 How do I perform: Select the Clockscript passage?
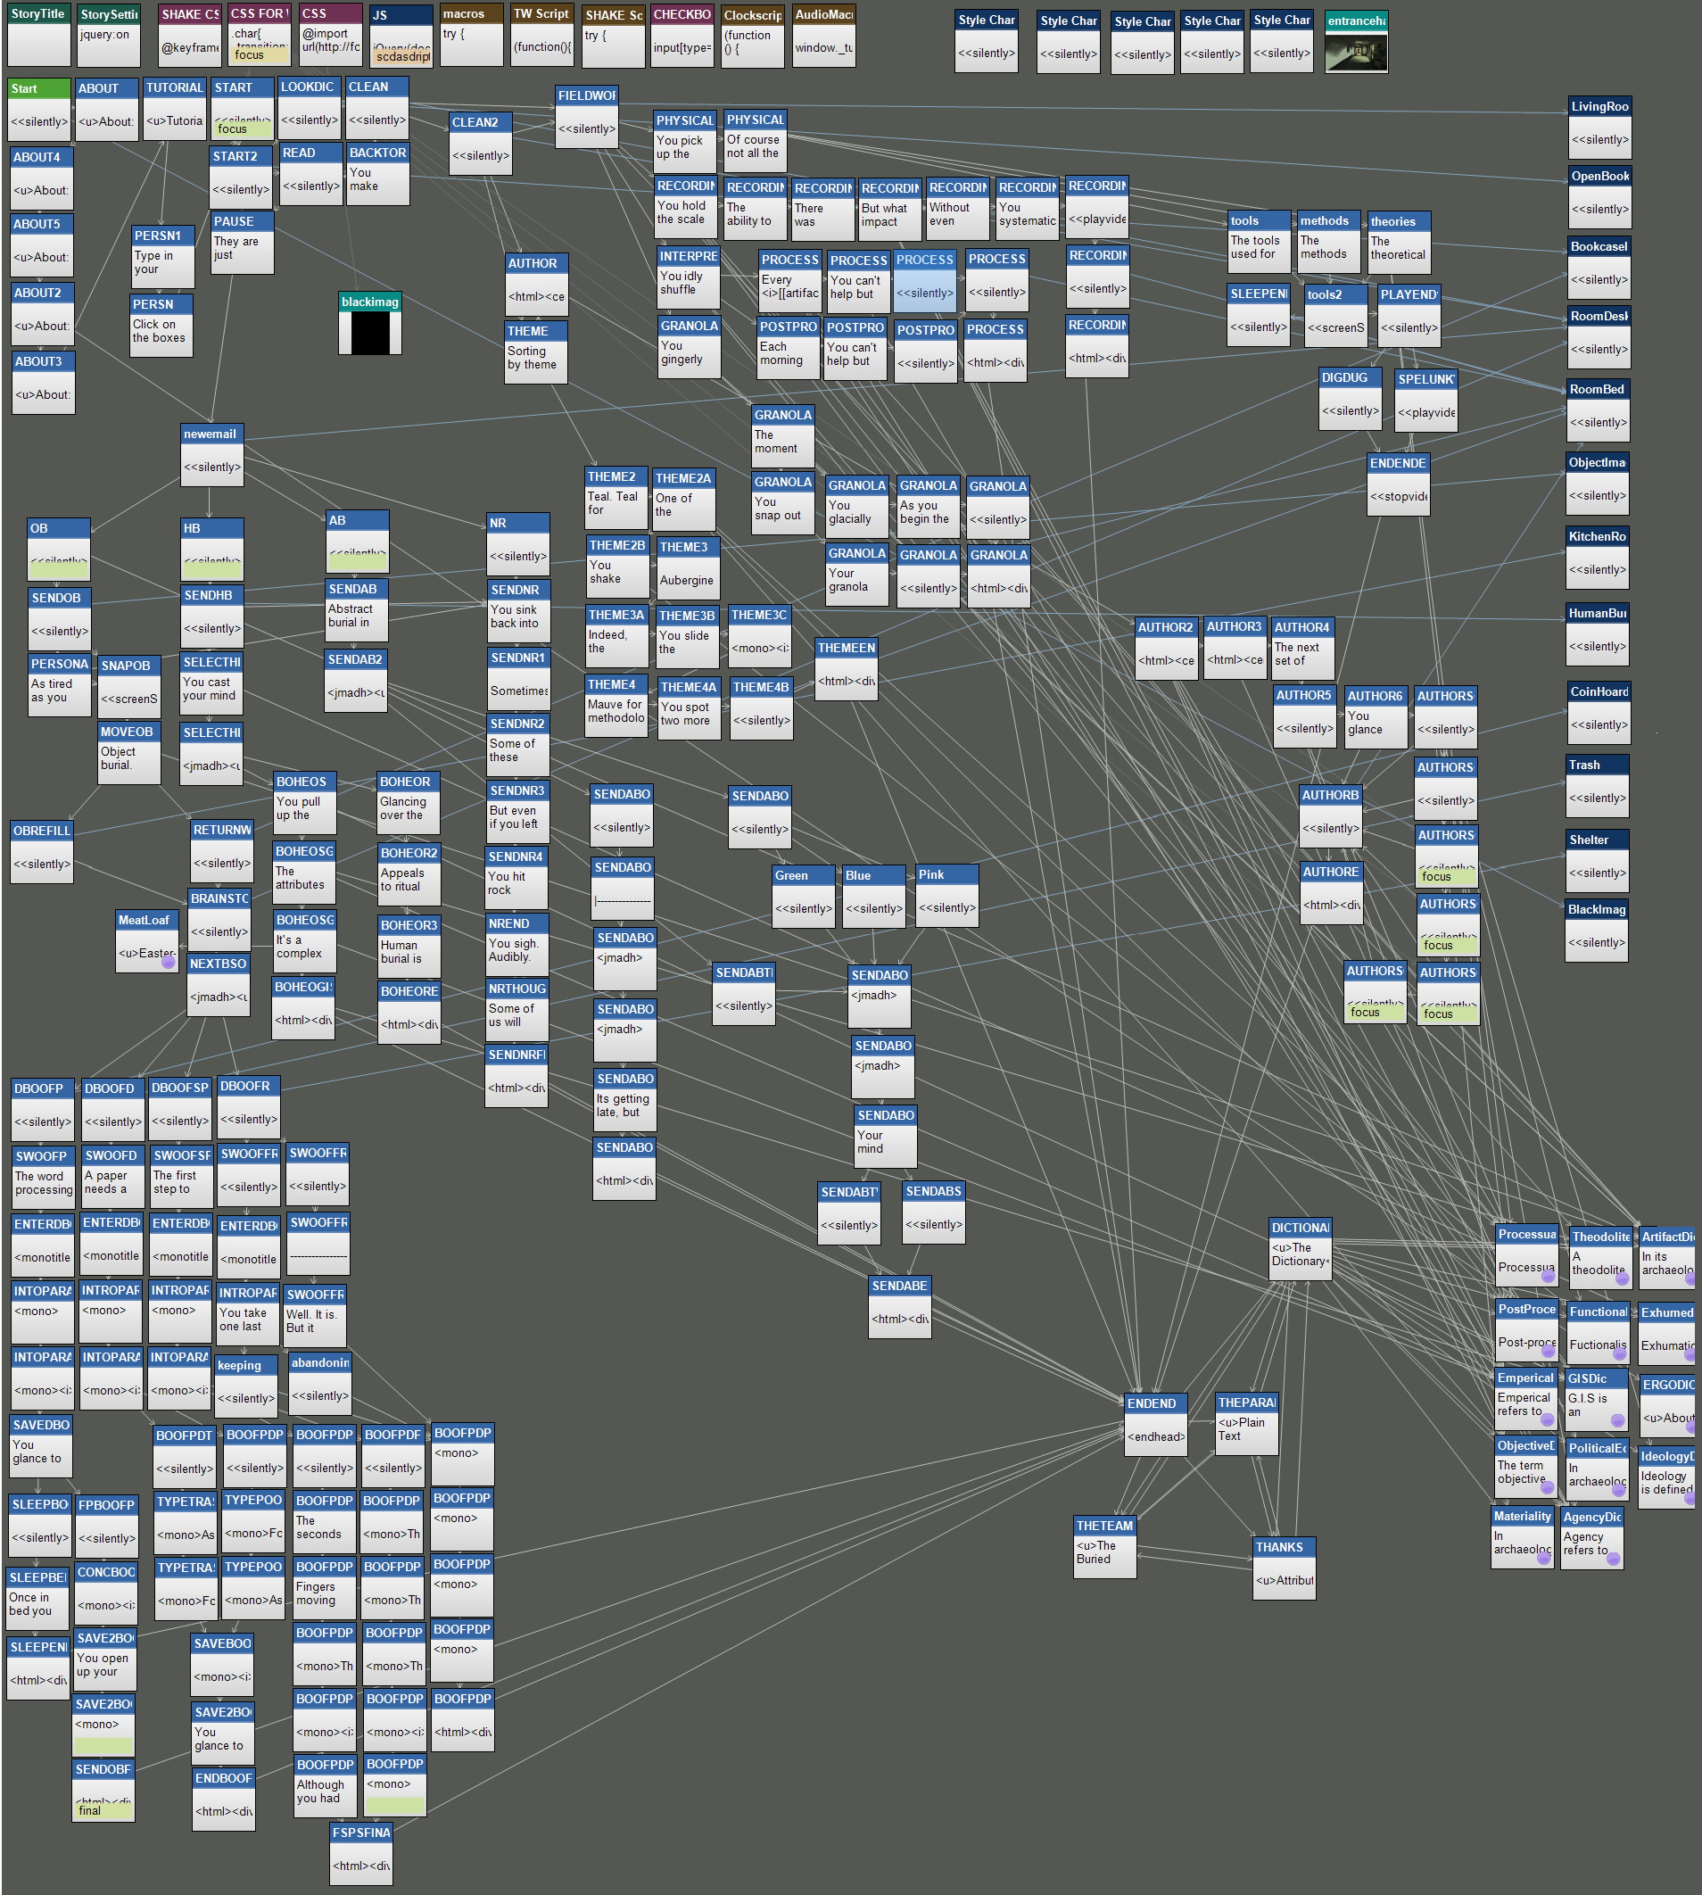coord(753,37)
